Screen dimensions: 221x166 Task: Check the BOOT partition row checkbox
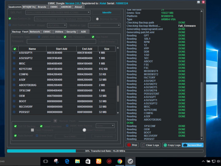point(14,101)
